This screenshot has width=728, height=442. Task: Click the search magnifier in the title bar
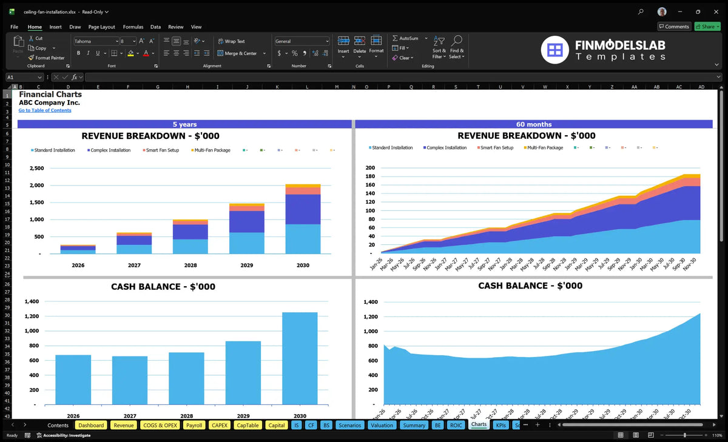[x=641, y=12]
